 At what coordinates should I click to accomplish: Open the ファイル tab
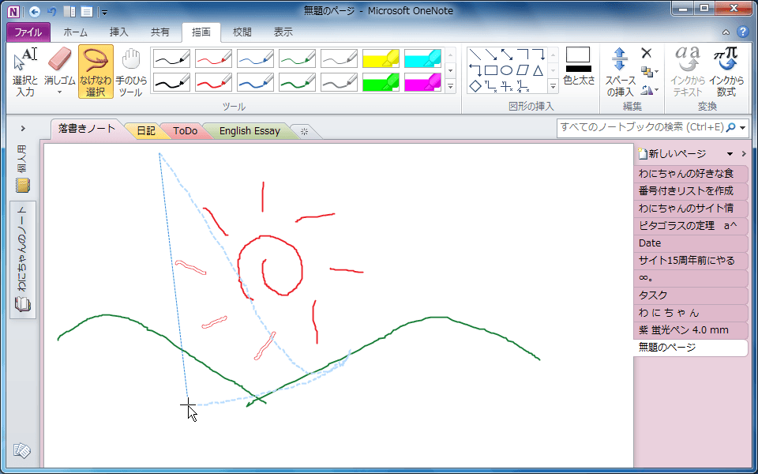(x=28, y=32)
